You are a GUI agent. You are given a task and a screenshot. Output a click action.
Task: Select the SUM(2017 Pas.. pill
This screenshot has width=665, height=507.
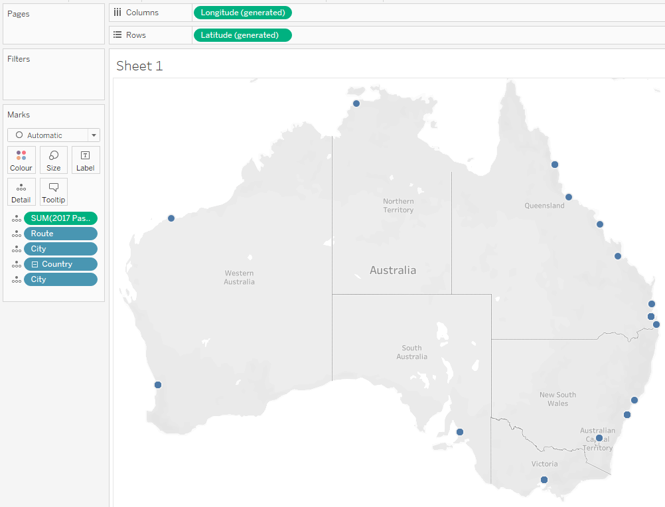(x=61, y=218)
